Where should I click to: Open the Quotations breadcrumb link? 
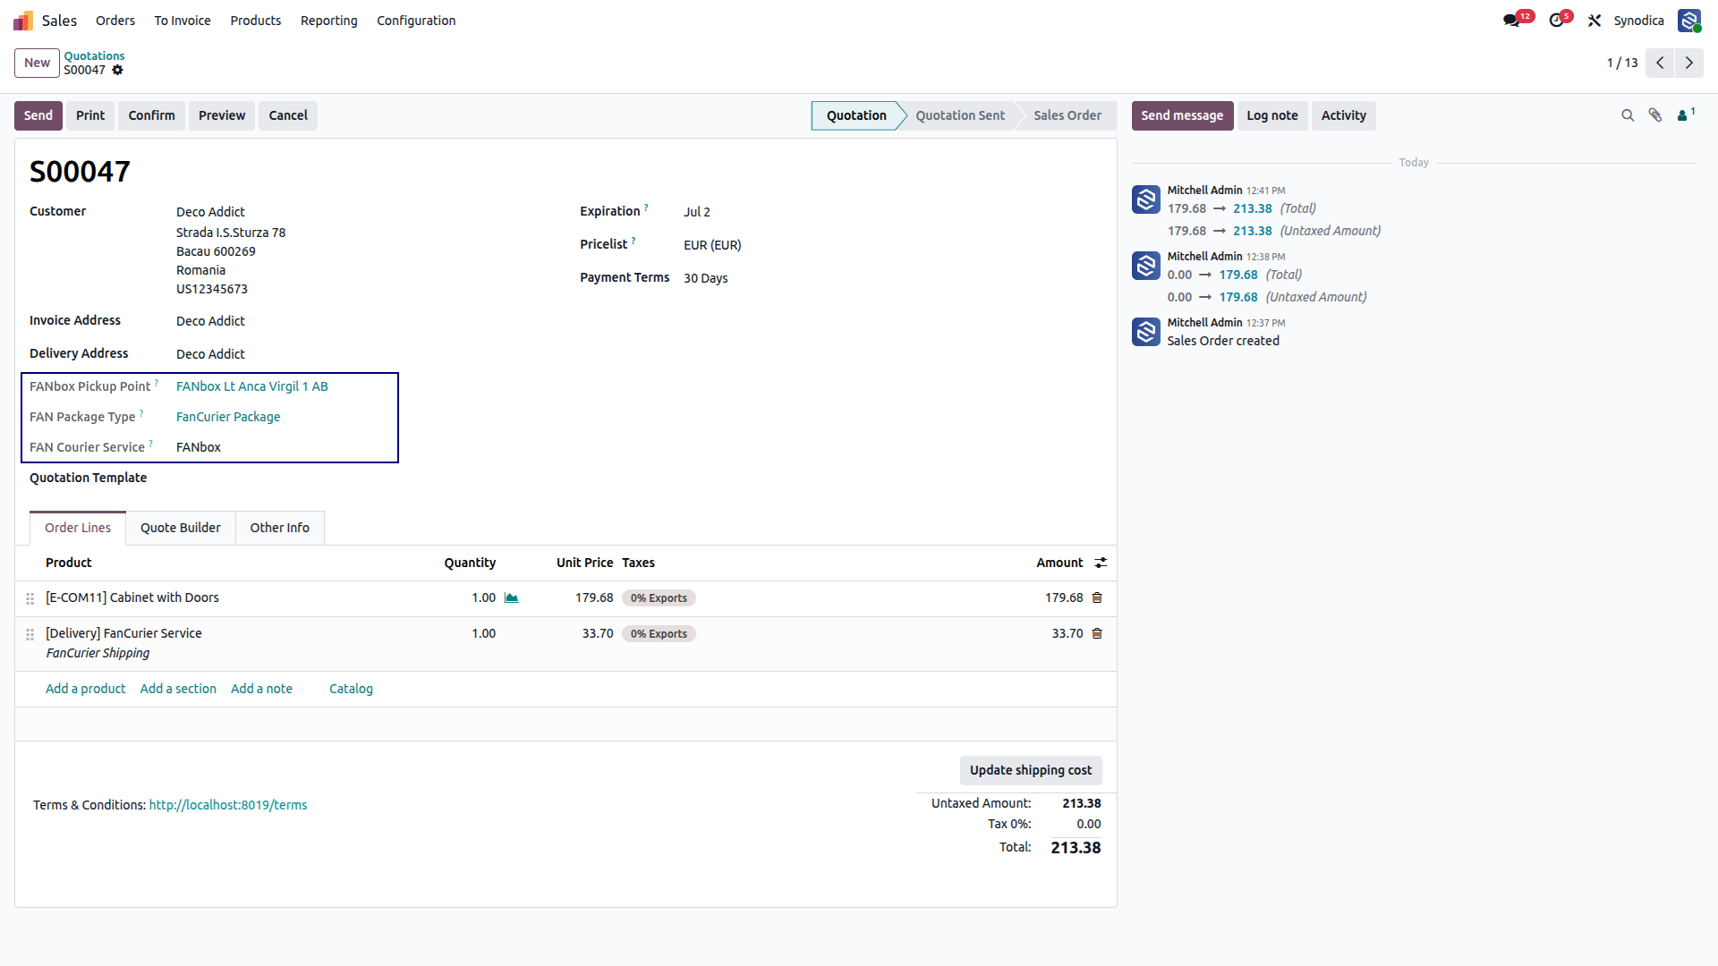(94, 55)
